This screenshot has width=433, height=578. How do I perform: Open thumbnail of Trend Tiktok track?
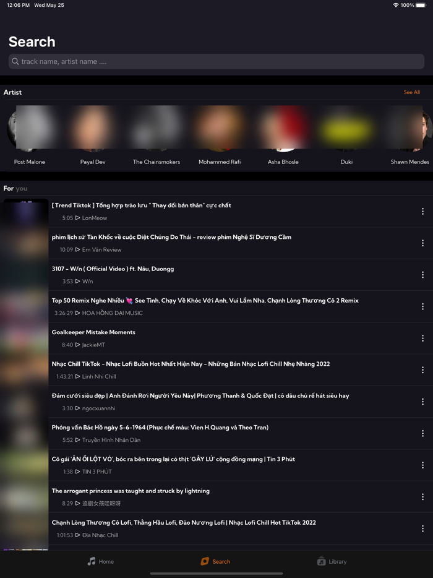click(x=26, y=211)
